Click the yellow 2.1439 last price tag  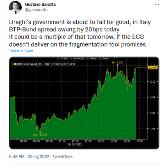(x=153, y=67)
